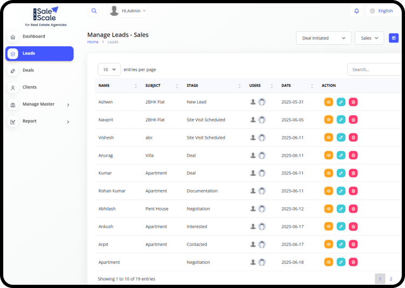The image size is (405, 288).
Task: View Ashwin's lead with the eye icon
Action: (328, 102)
